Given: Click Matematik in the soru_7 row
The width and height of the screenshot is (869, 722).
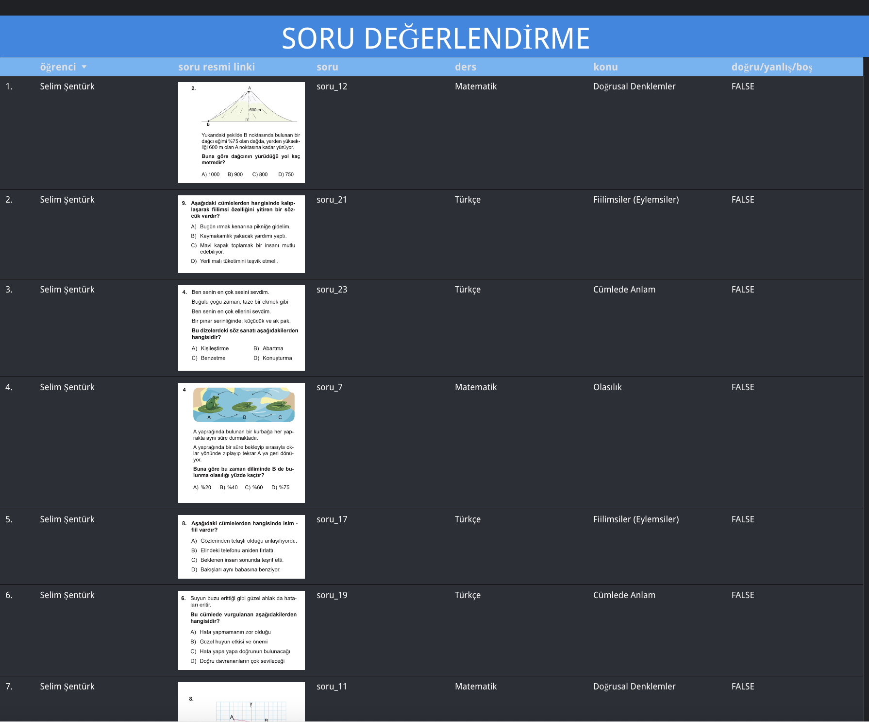Looking at the screenshot, I should (476, 387).
